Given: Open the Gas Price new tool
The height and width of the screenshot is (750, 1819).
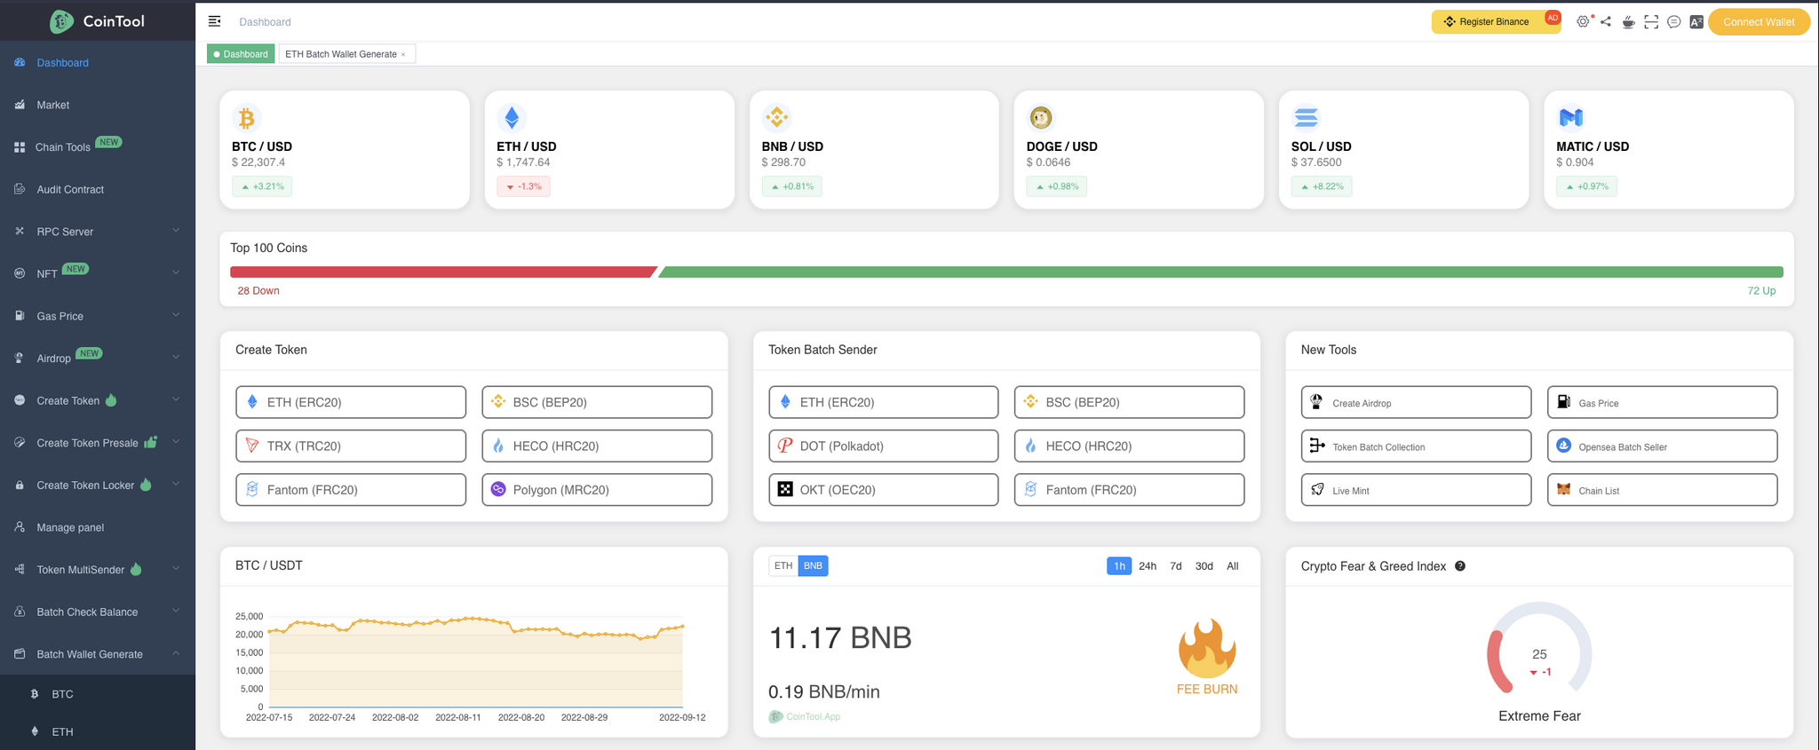Looking at the screenshot, I should 1662,402.
